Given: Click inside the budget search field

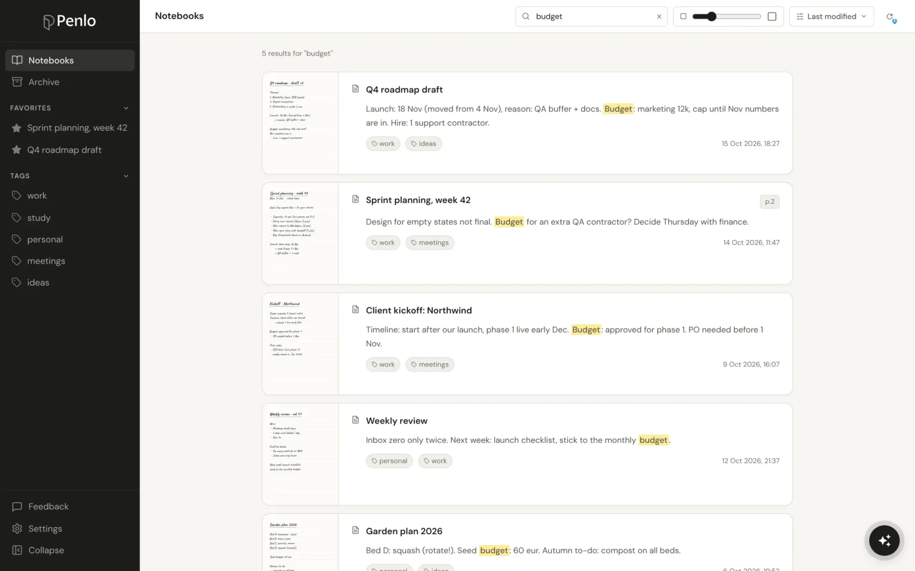Looking at the screenshot, I should pos(592,16).
